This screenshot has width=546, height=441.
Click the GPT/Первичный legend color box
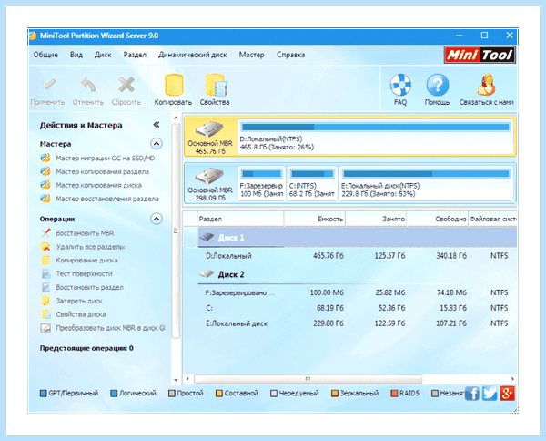(44, 394)
